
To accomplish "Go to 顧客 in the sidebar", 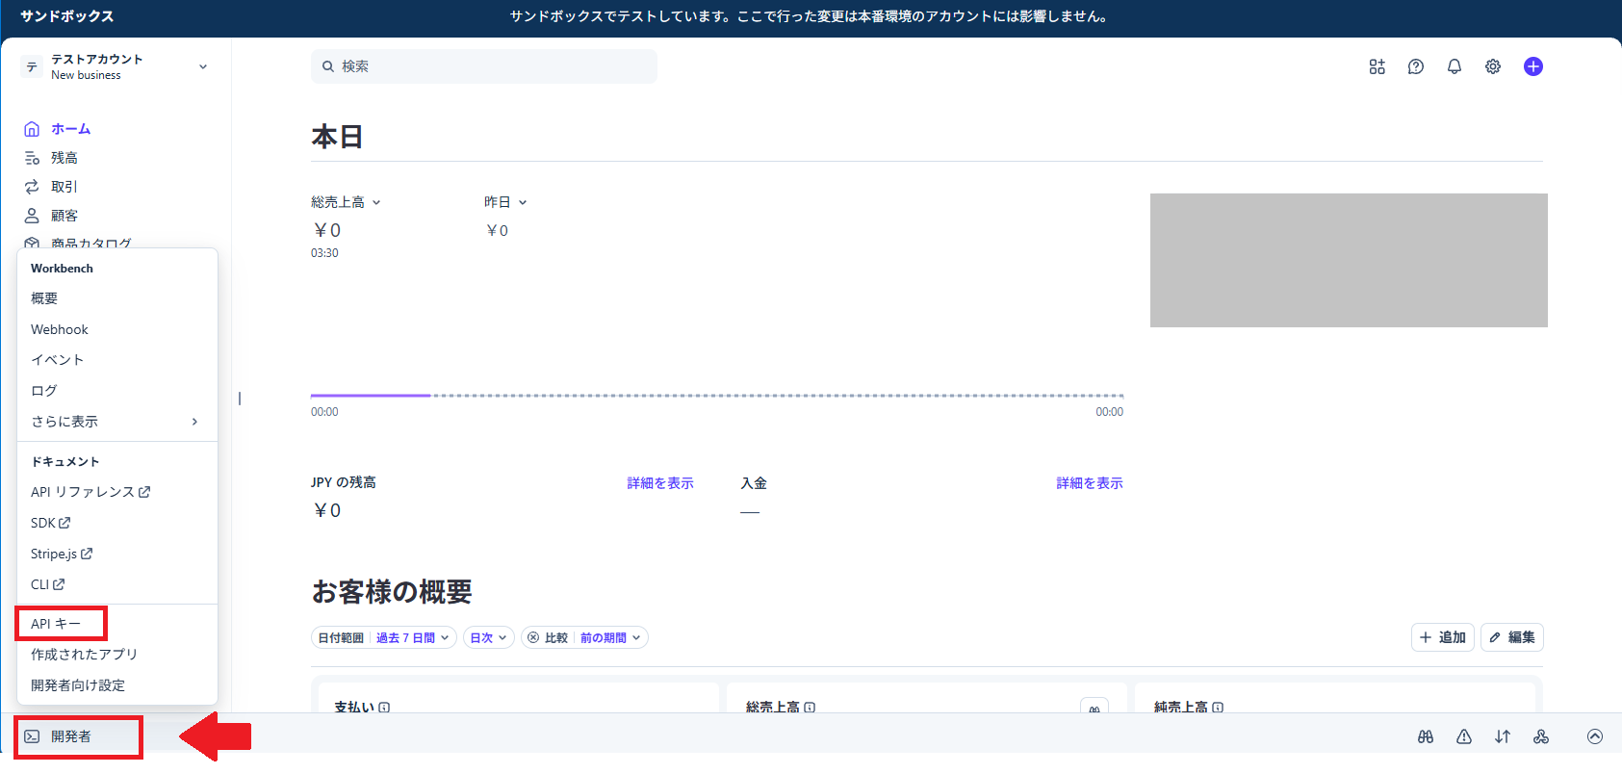I will (x=64, y=216).
